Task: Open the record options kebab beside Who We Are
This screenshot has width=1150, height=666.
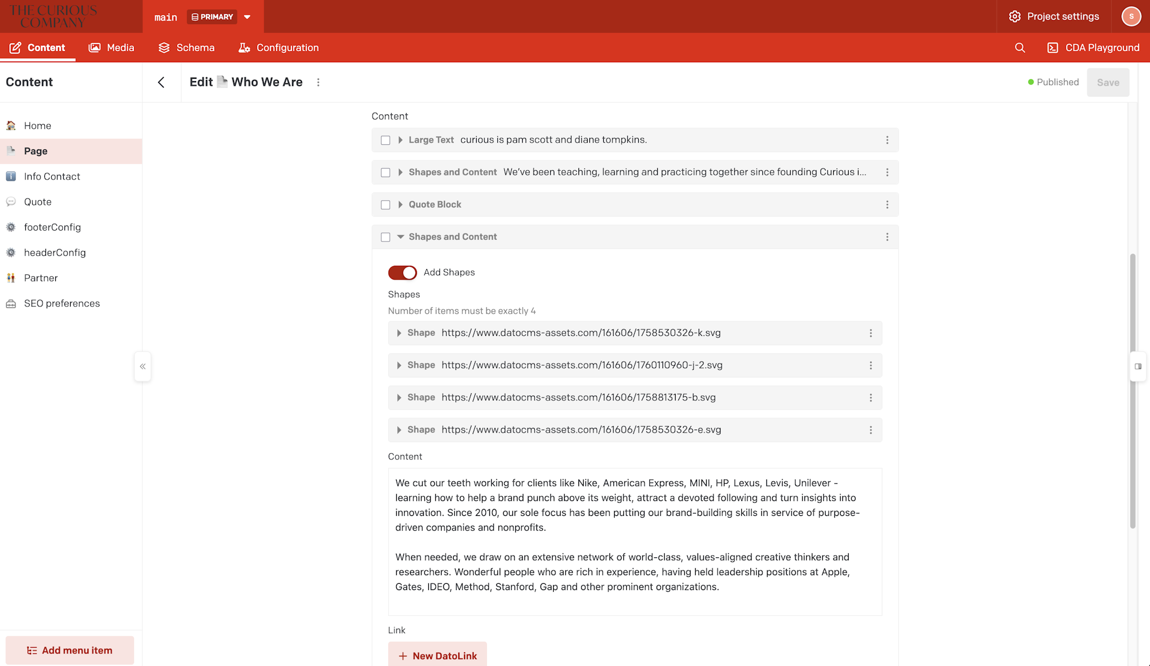Action: click(318, 82)
